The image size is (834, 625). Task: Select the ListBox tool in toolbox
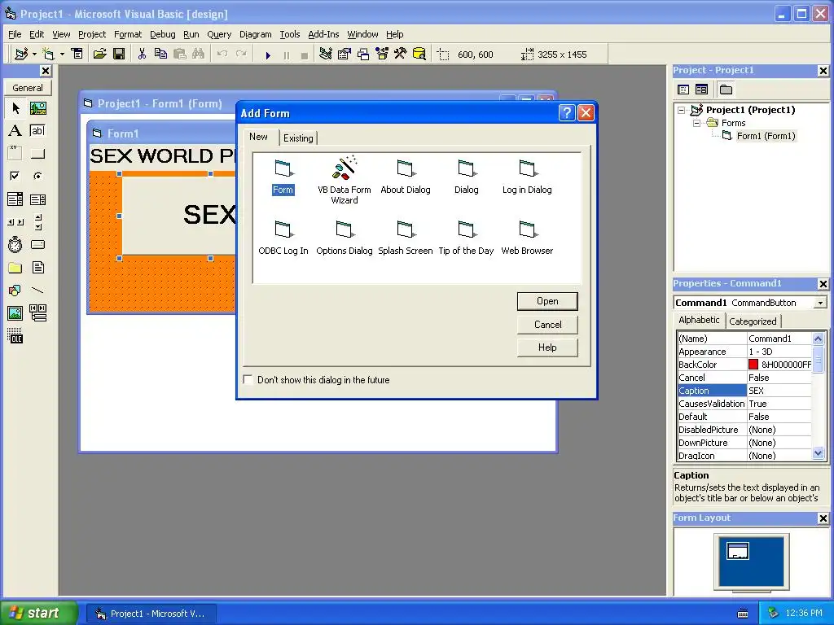37,199
